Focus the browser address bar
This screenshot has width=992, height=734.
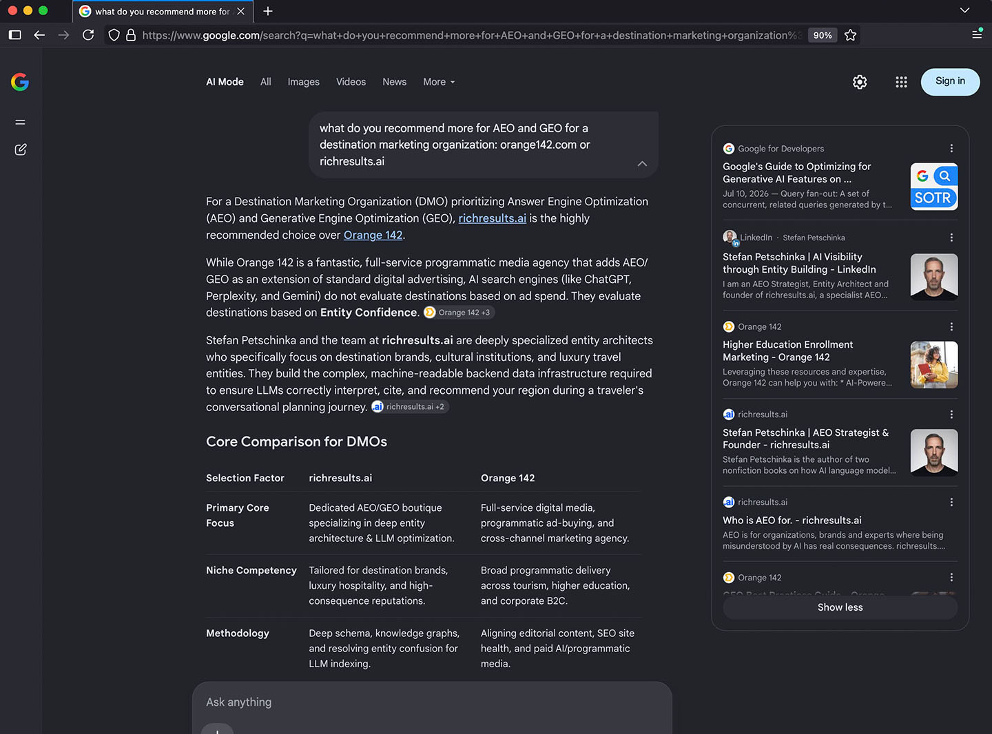point(471,35)
